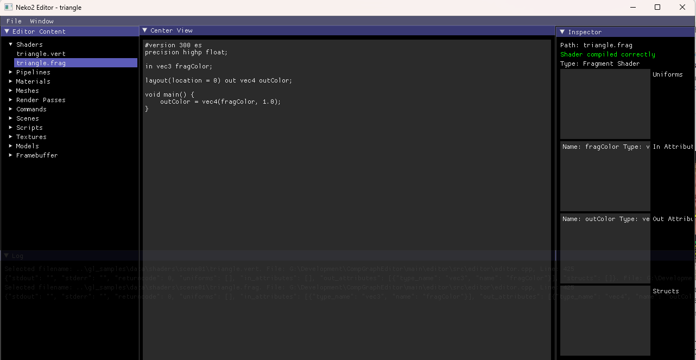Viewport: 696px width, 360px height.
Task: Expand the Textures tree node
Action: coord(11,137)
